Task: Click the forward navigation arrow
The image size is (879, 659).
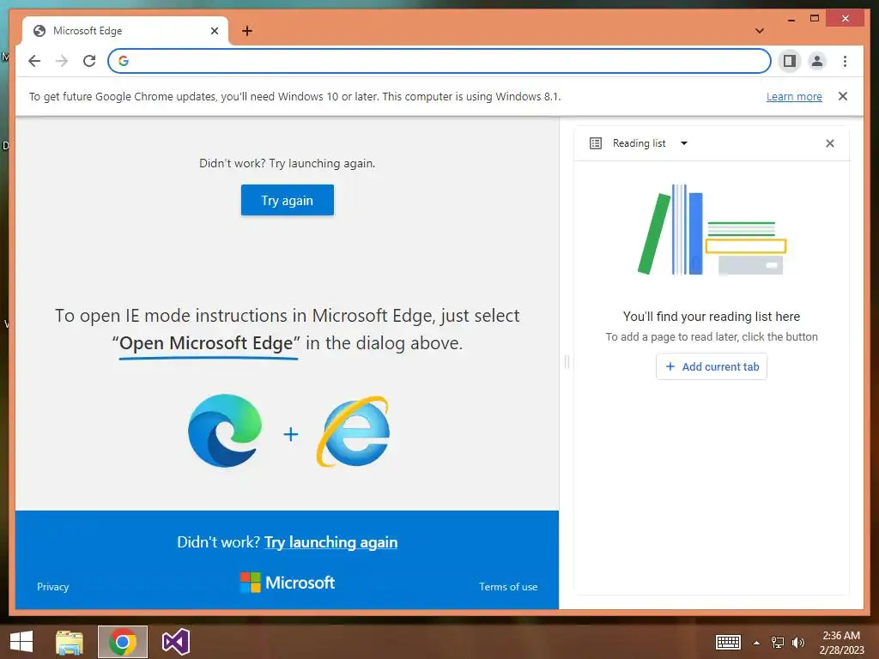Action: (x=62, y=61)
